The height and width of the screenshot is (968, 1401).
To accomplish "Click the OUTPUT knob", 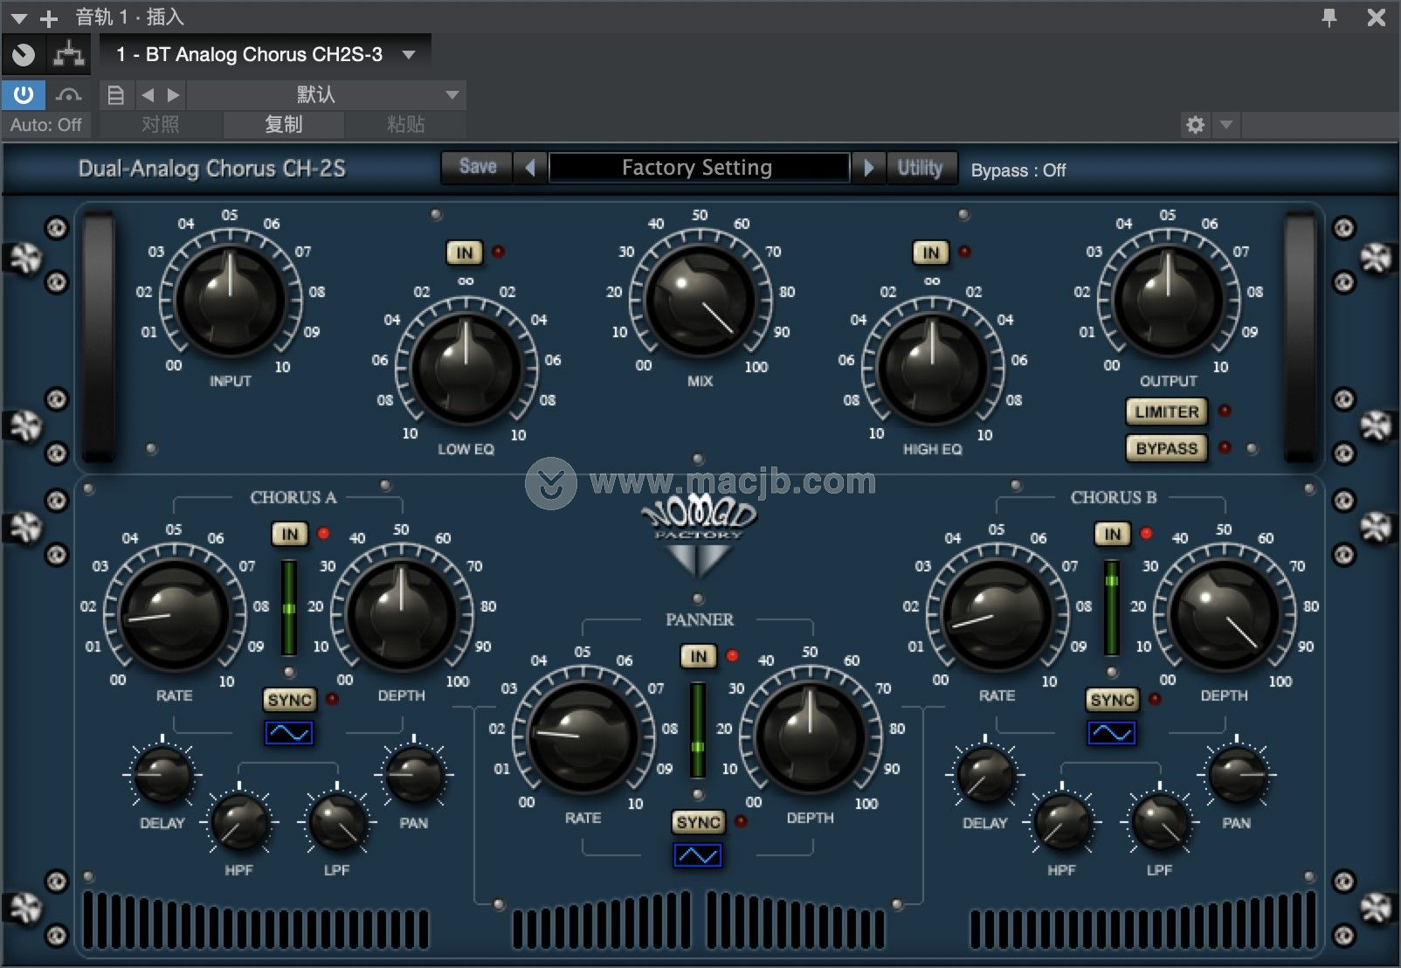I will pyautogui.click(x=1169, y=300).
